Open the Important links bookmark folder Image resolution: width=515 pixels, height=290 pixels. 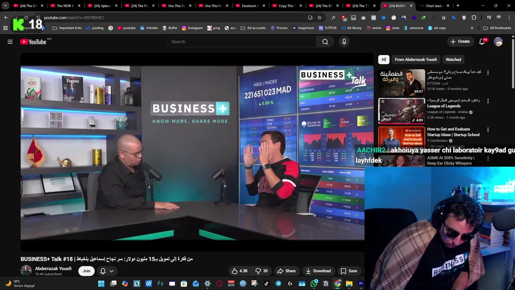coord(67,28)
